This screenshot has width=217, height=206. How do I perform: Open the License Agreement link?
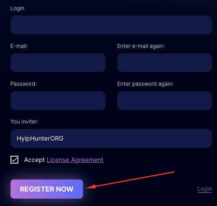[75, 160]
